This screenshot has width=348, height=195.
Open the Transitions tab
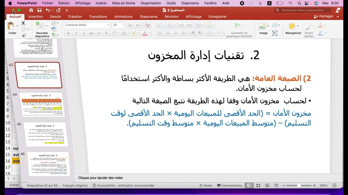click(x=98, y=17)
